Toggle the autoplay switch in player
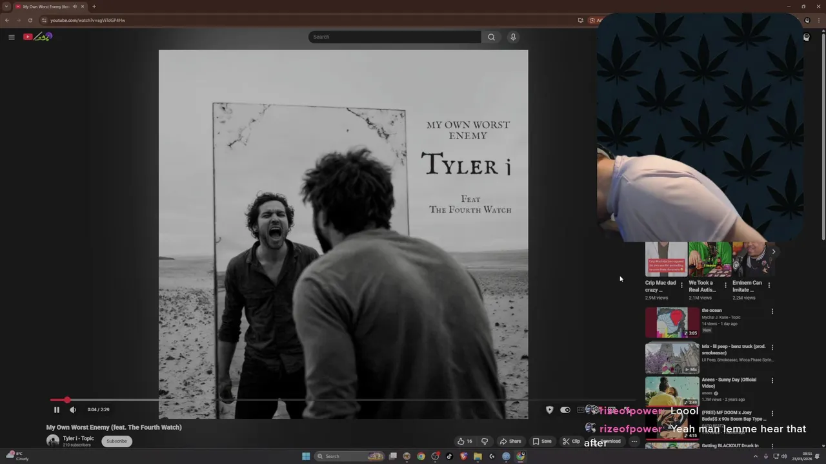Image resolution: width=826 pixels, height=464 pixels. pos(565,410)
